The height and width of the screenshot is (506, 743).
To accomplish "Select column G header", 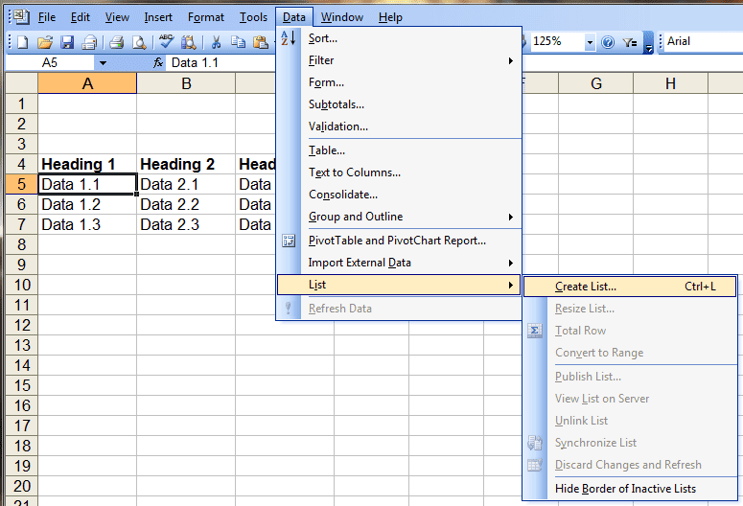I will tap(595, 84).
